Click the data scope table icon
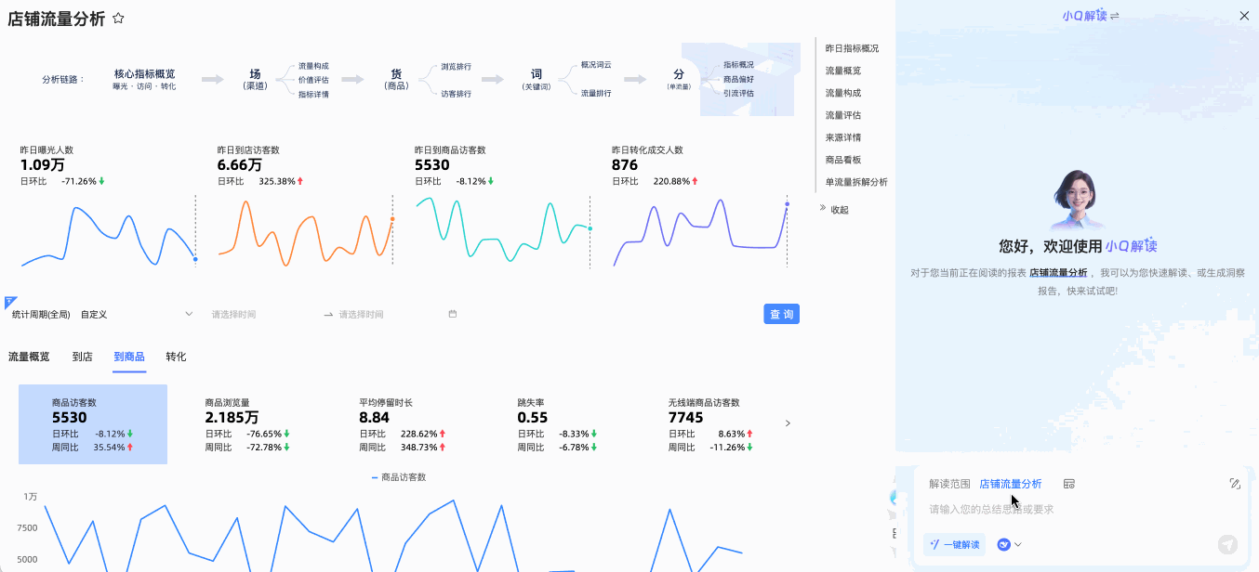This screenshot has width=1259, height=572. point(1069,484)
